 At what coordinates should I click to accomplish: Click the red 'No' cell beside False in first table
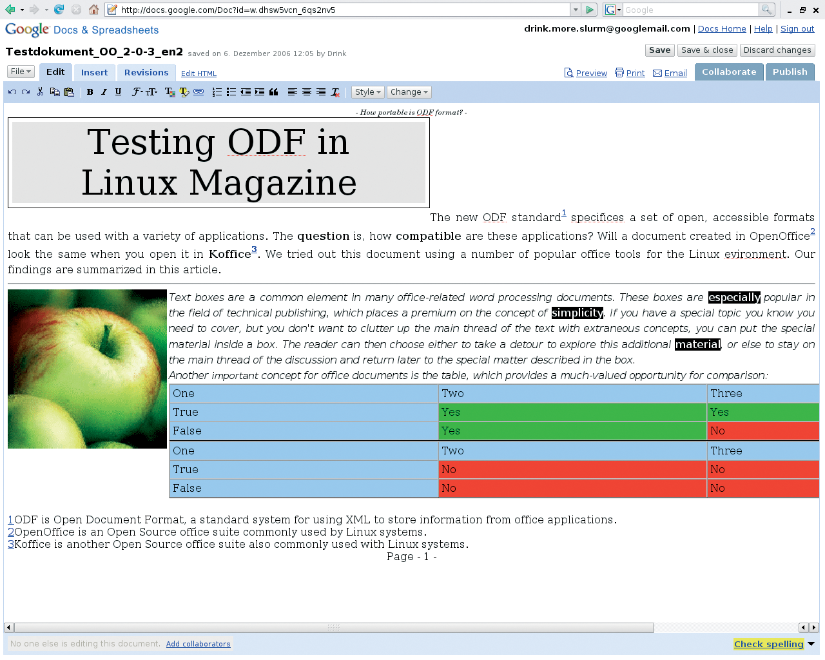(x=763, y=431)
